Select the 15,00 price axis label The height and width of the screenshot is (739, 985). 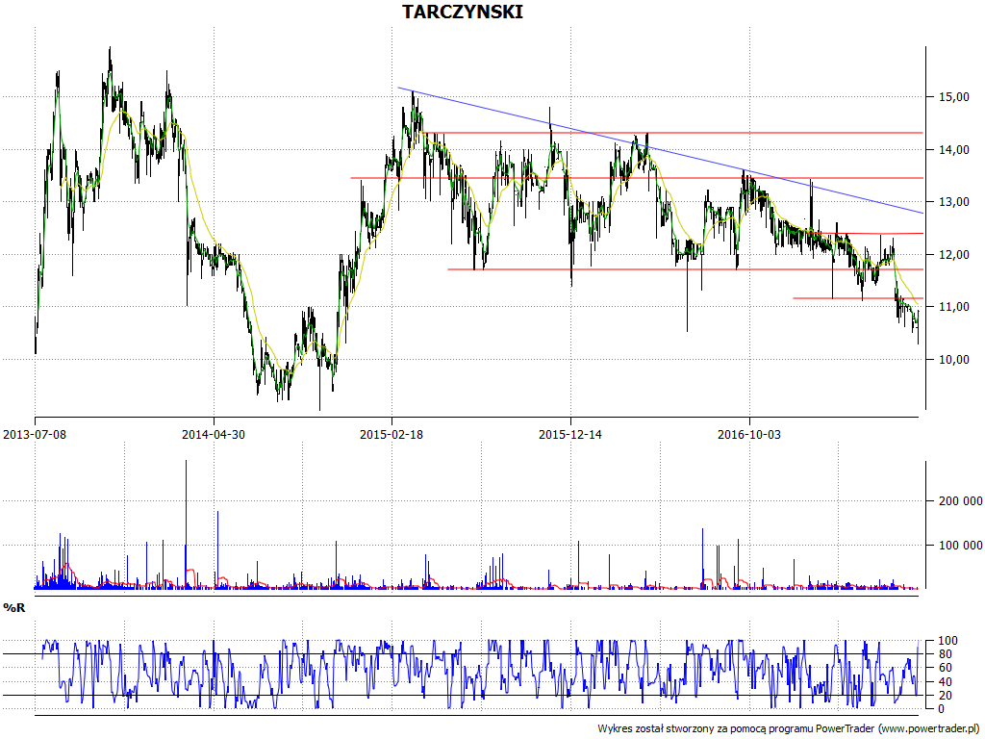coord(953,97)
